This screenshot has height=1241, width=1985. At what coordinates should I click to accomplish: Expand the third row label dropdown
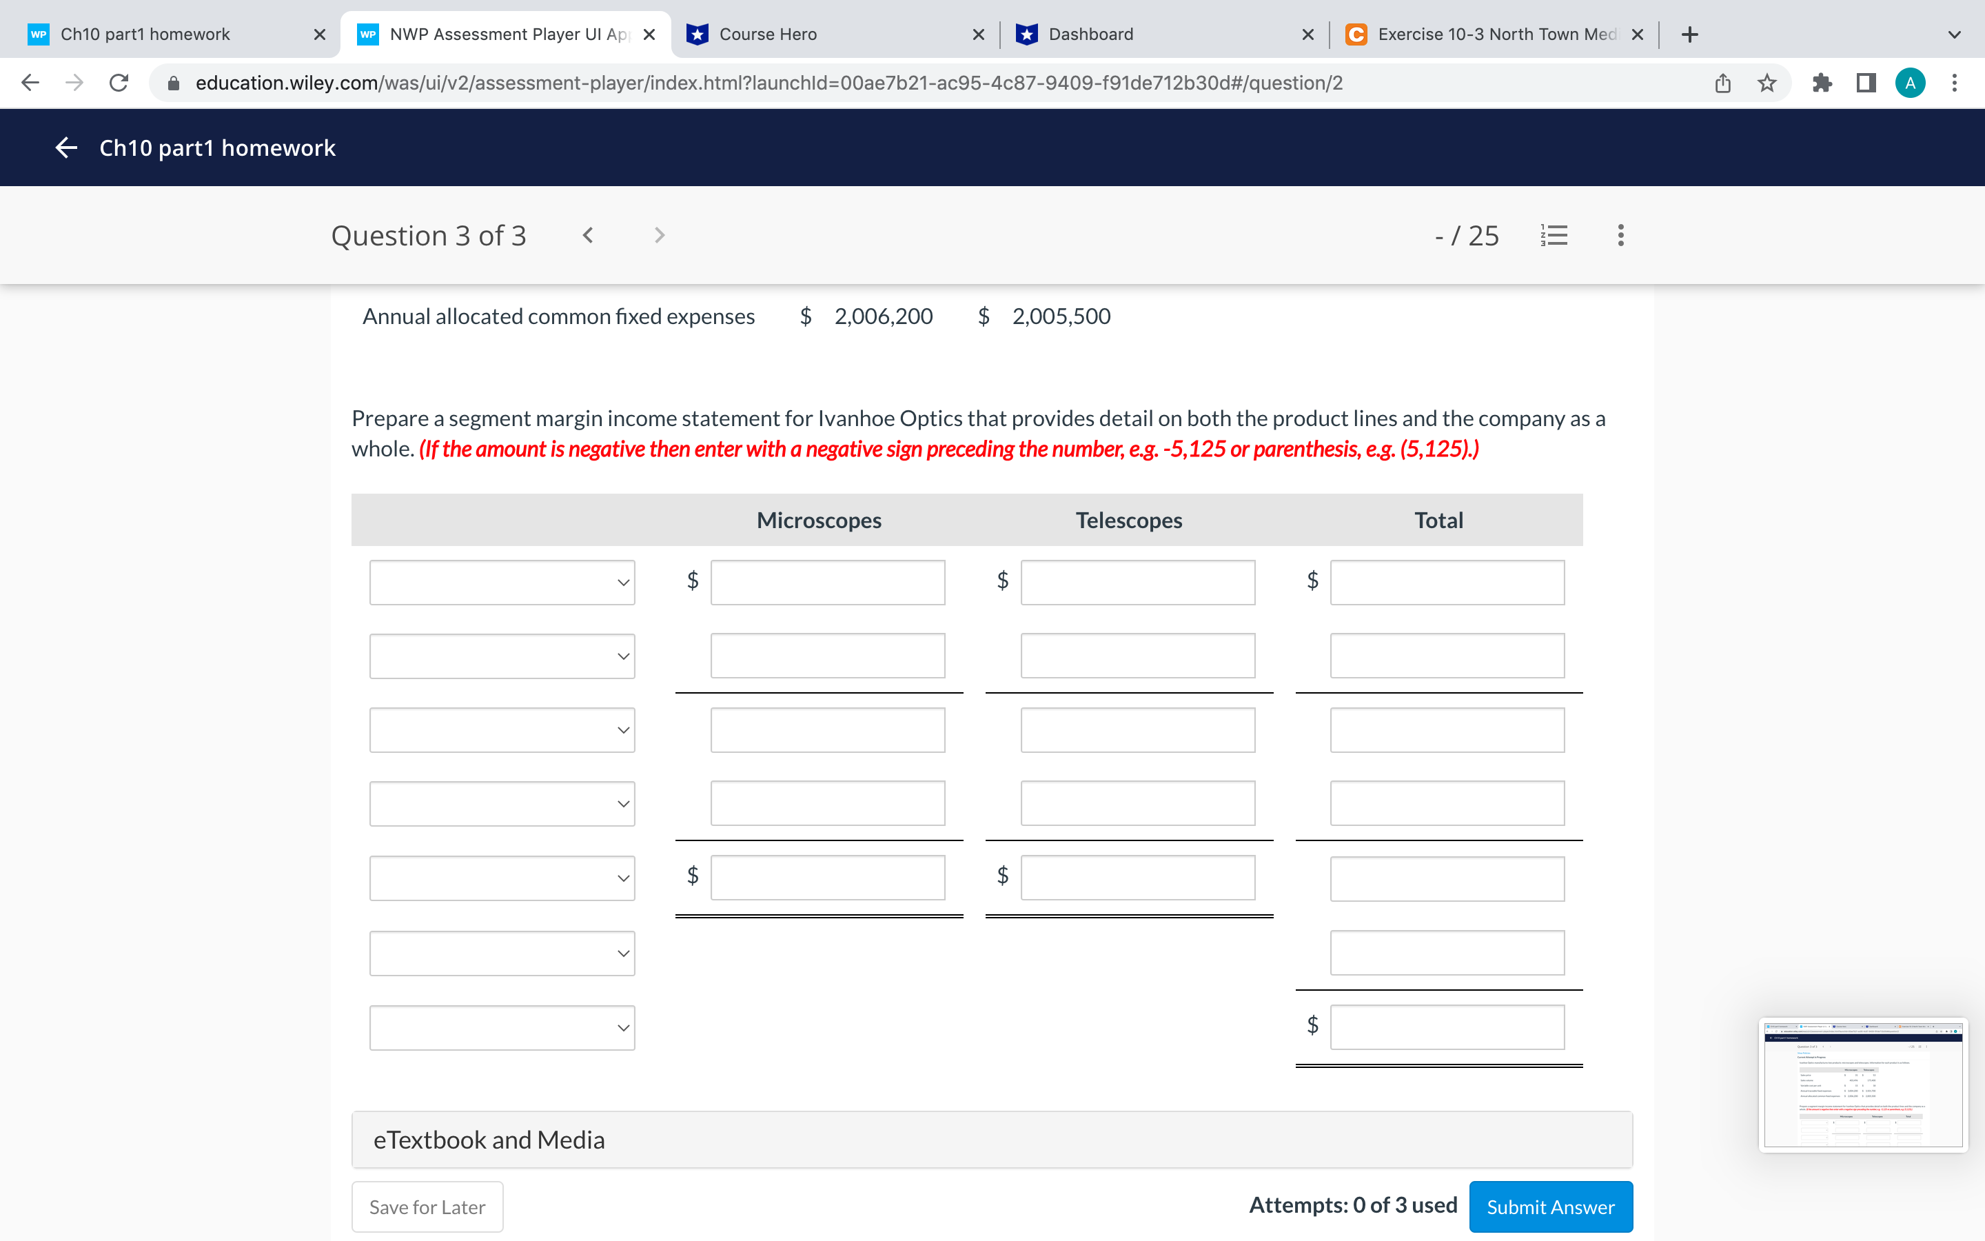pos(502,729)
